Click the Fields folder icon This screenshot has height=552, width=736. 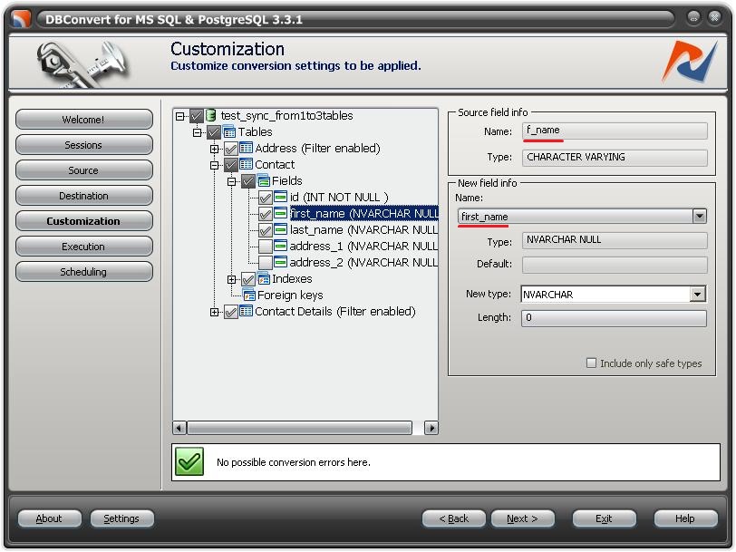click(x=264, y=180)
